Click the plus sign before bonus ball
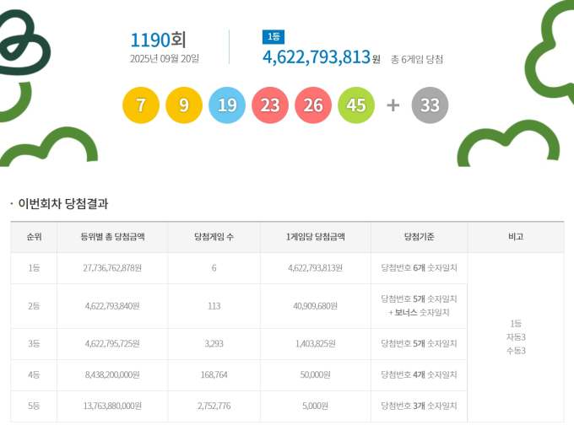Viewport: 574px width, 425px height. pyautogui.click(x=393, y=105)
